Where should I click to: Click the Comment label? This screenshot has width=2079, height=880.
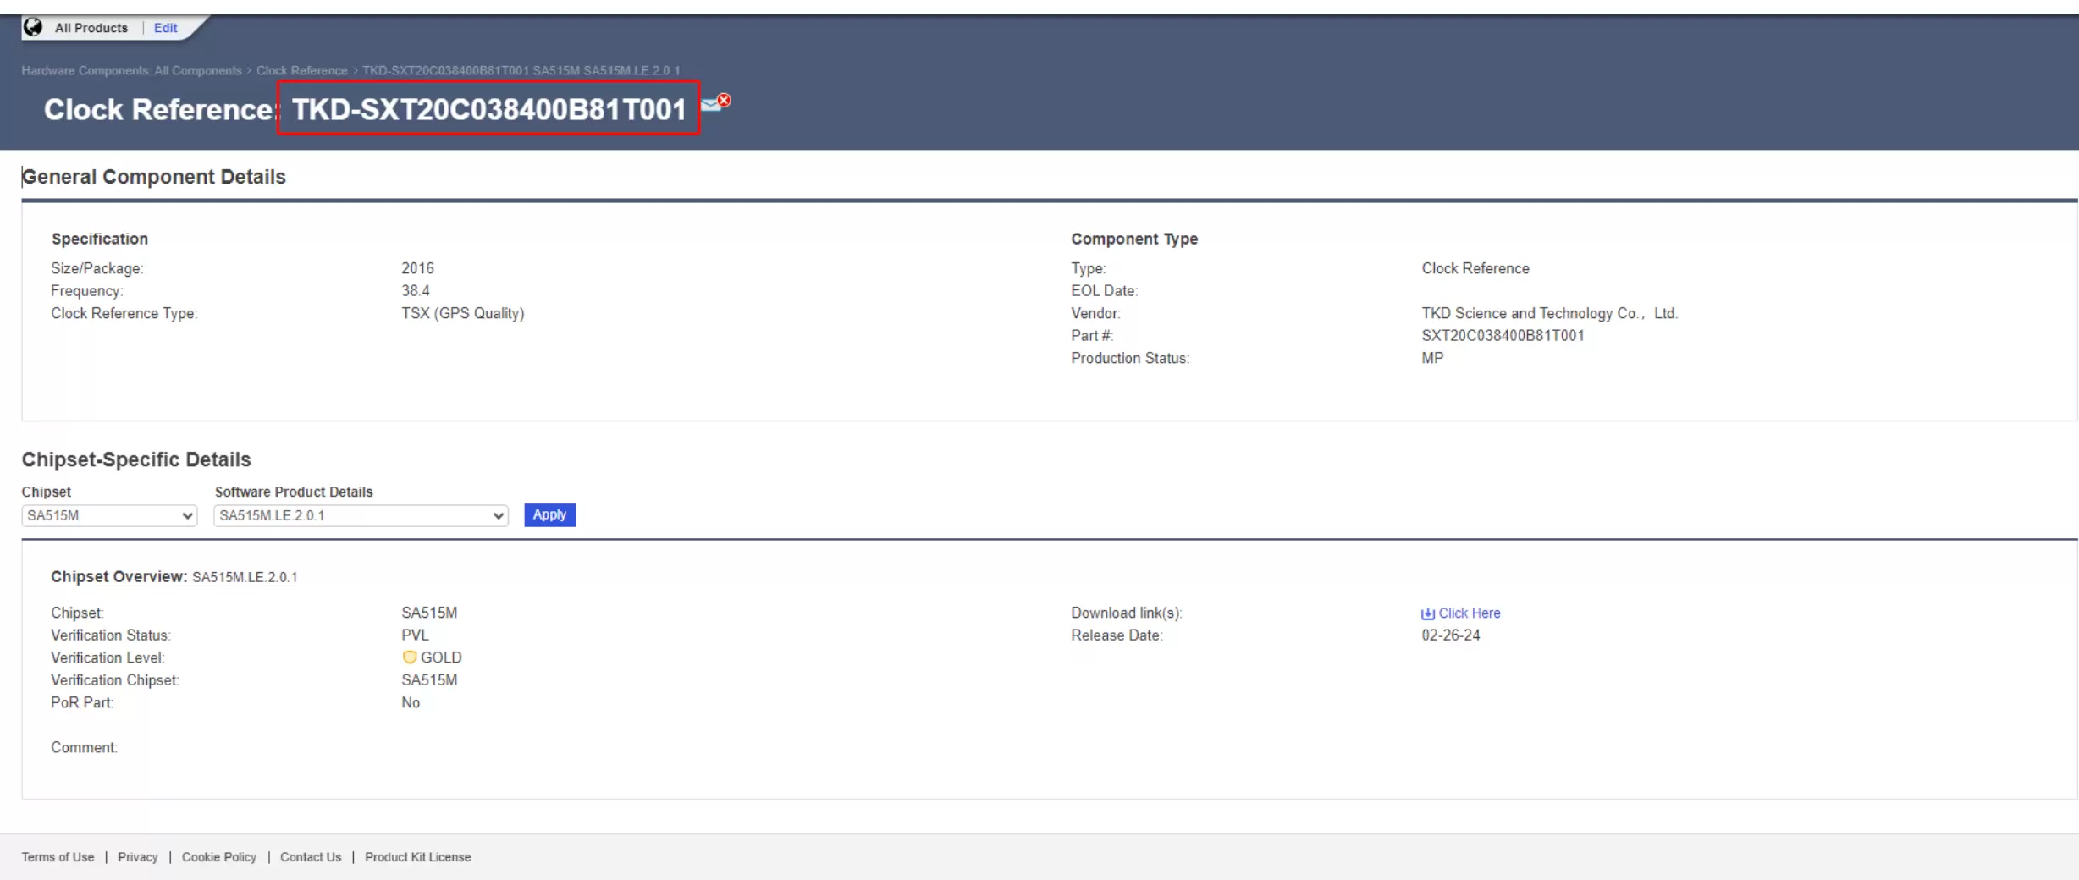pos(84,748)
